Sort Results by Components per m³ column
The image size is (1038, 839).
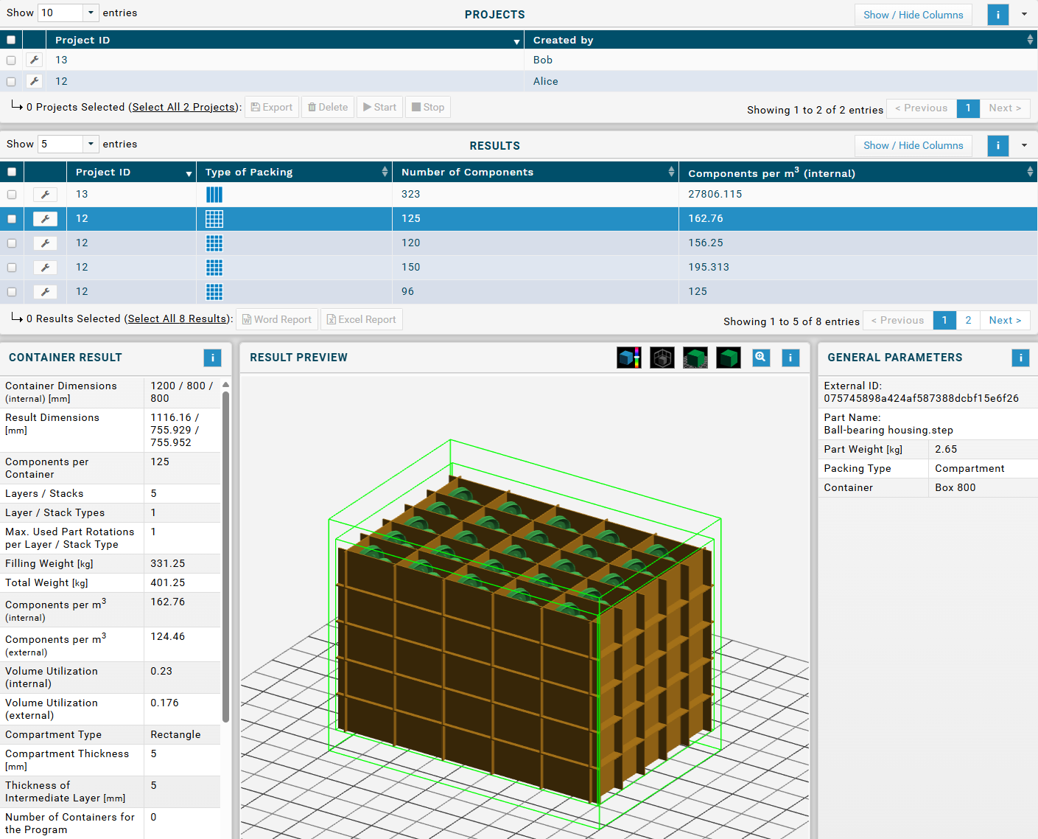(x=858, y=172)
